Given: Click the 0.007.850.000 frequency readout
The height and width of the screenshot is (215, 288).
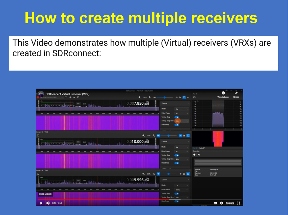Looking at the screenshot, I should tap(138, 103).
